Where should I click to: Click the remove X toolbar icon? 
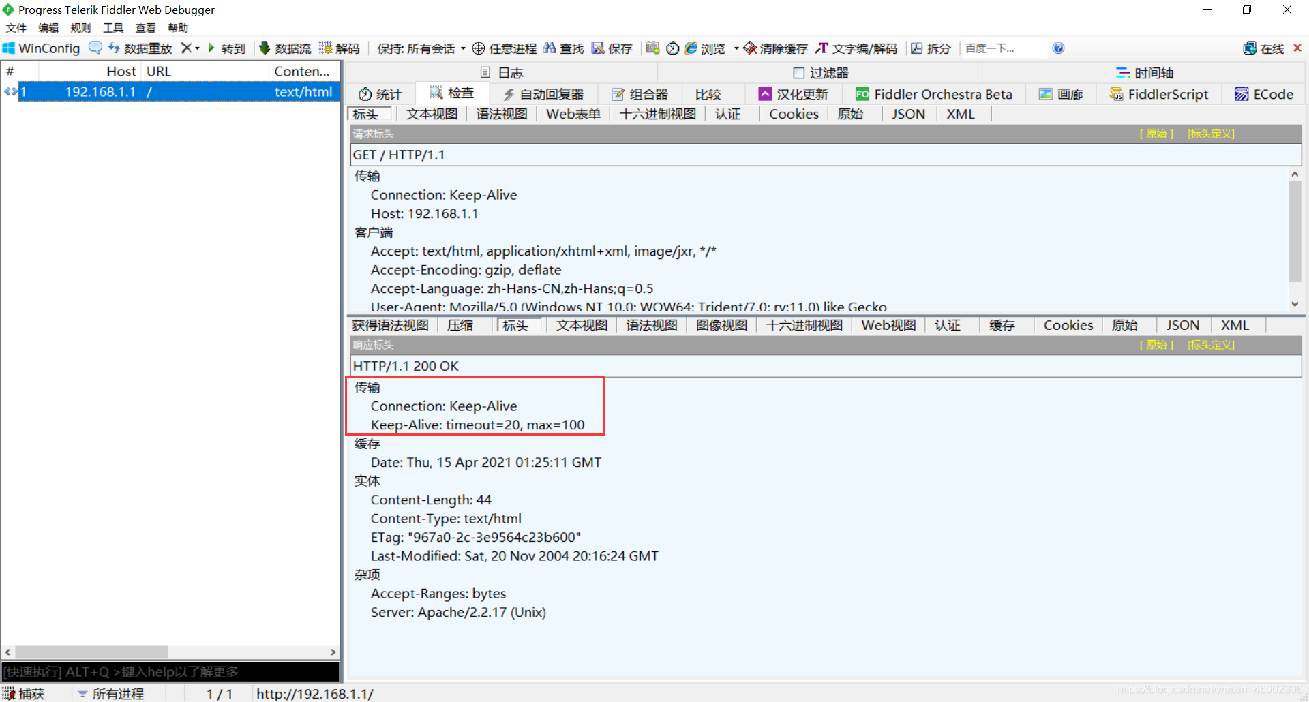point(185,48)
